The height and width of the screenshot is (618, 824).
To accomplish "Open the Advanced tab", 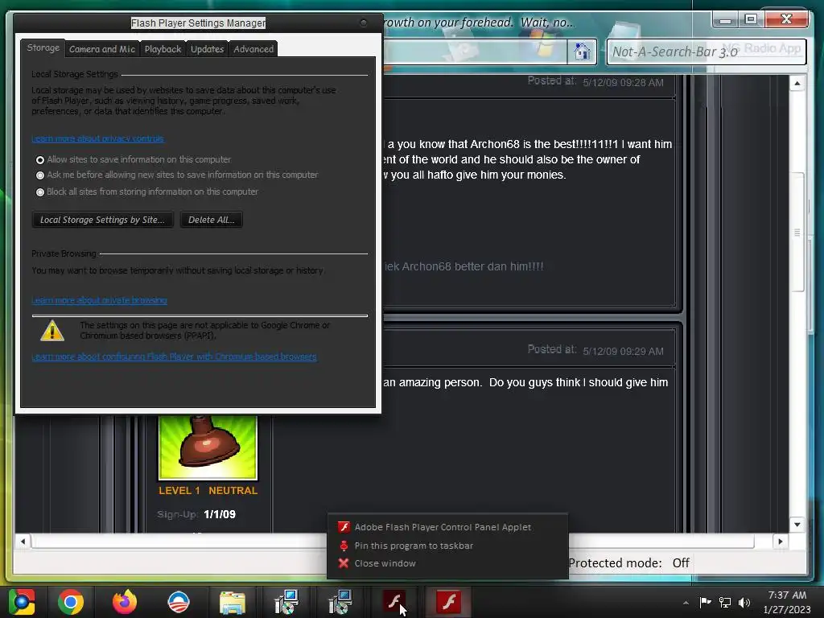I will click(253, 49).
